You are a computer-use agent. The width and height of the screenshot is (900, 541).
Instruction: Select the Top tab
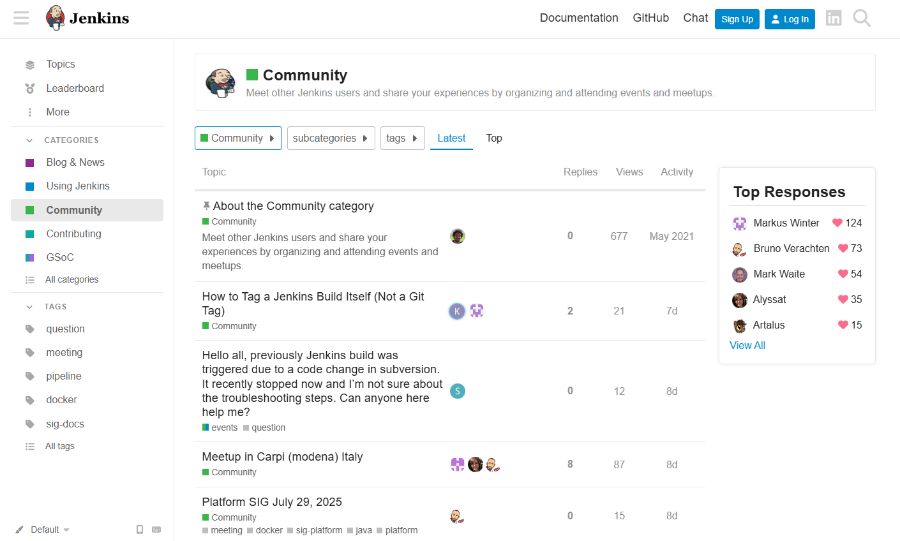(x=494, y=138)
